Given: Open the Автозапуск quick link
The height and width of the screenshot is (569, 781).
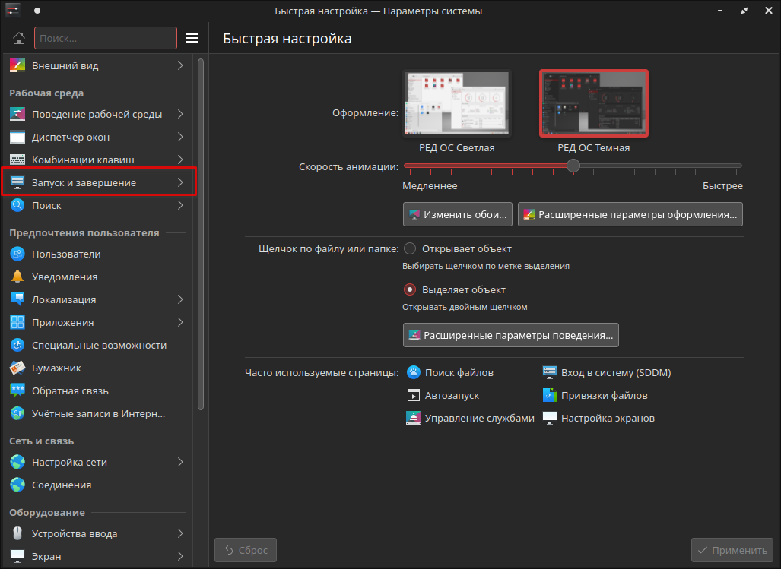Looking at the screenshot, I should [443, 396].
